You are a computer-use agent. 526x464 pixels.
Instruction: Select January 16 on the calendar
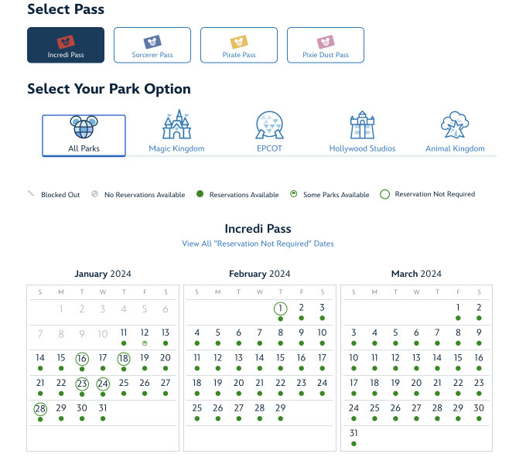82,358
